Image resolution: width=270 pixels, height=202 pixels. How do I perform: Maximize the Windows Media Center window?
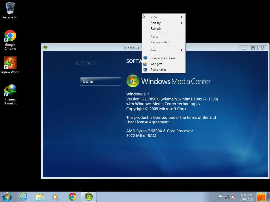pos(253,48)
